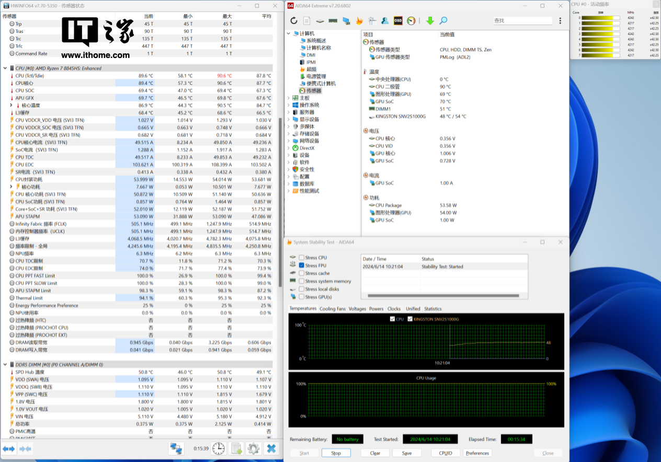The image size is (661, 462).
Task: Toggle the Stress GPU(s) checkbox
Action: point(301,297)
